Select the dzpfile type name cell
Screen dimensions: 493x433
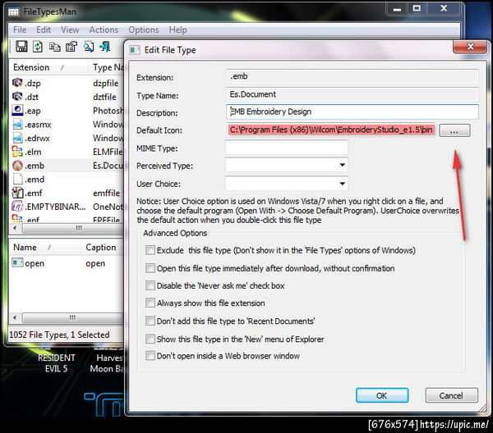click(106, 83)
